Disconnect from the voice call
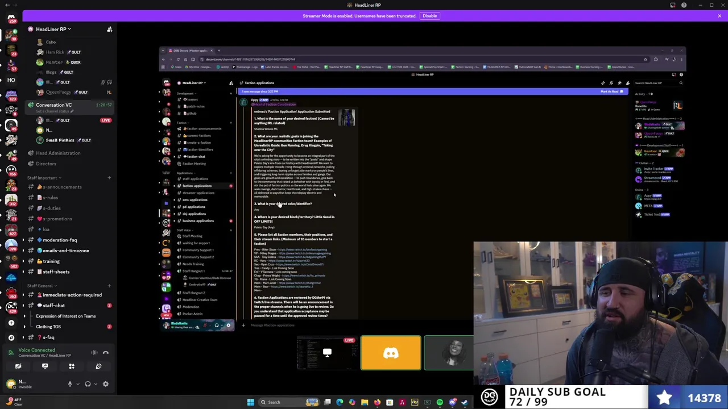This screenshot has width=728, height=409. [x=106, y=353]
